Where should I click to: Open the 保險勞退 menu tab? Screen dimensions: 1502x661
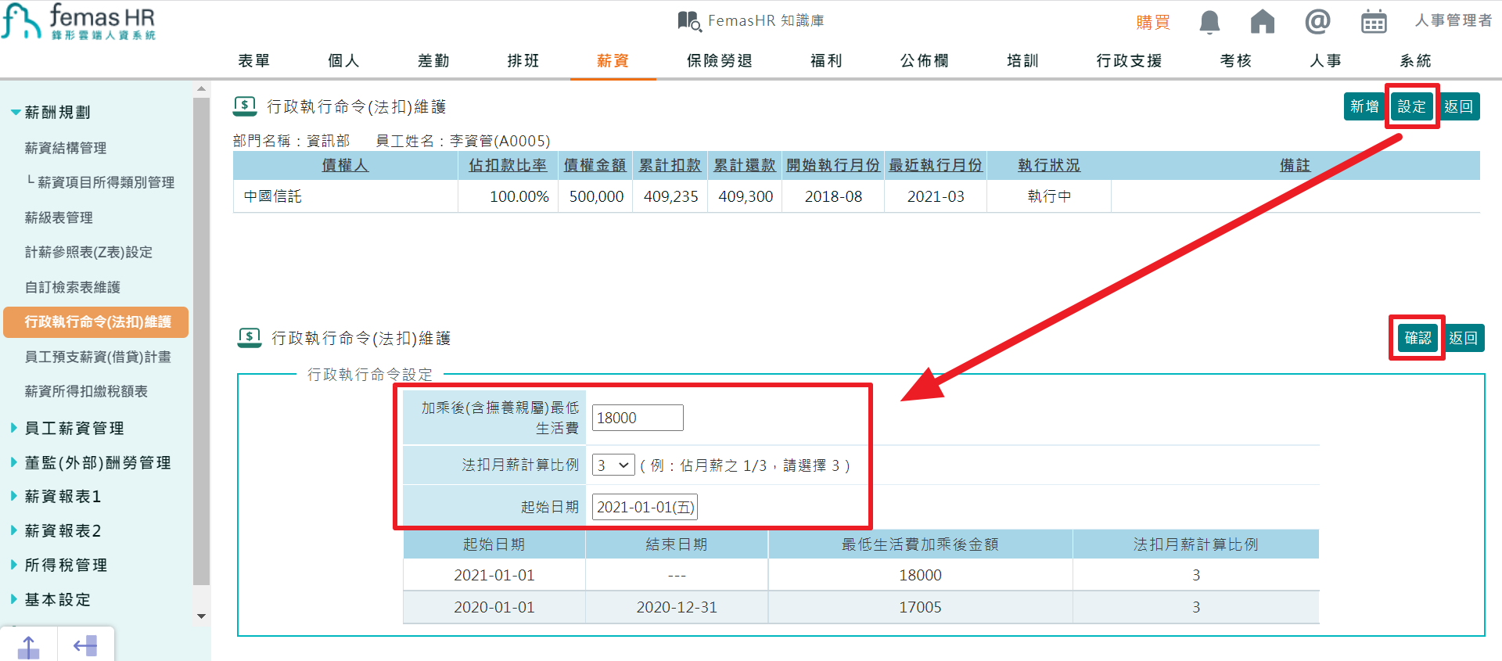pos(719,61)
